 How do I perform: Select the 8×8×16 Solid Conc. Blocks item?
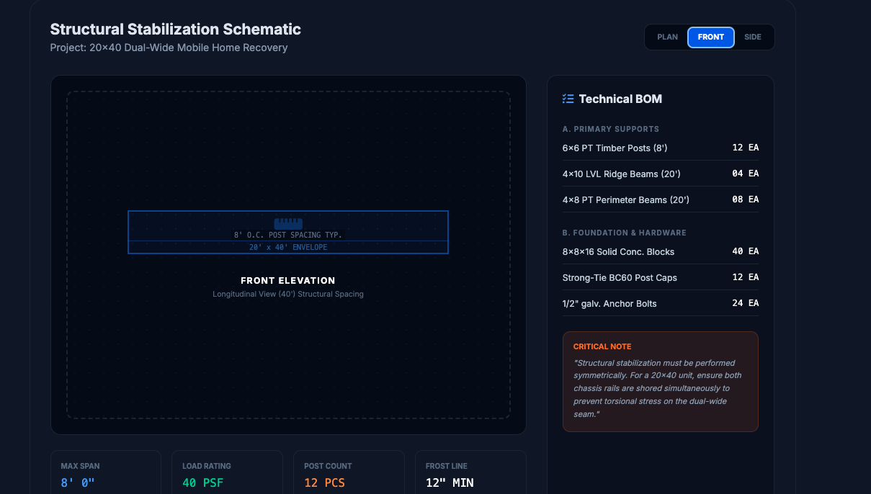pyautogui.click(x=660, y=251)
